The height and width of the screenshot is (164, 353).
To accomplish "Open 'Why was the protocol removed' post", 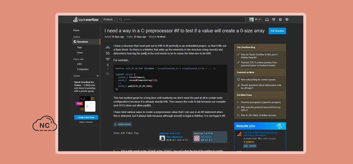I will pos(261,109).
